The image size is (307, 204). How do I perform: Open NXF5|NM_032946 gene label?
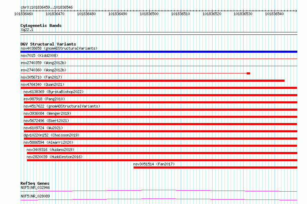[x=35, y=187]
